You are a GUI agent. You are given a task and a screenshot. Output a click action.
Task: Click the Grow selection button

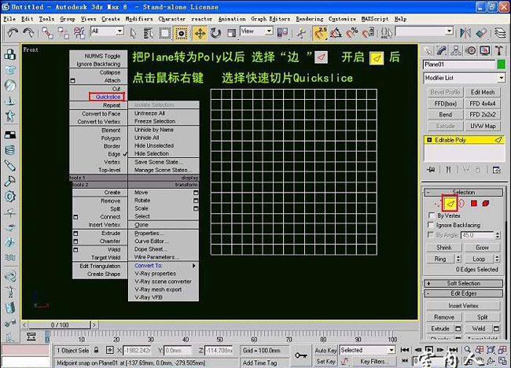click(482, 248)
